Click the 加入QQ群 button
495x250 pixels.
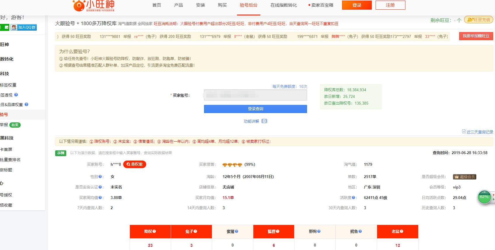click(x=24, y=27)
